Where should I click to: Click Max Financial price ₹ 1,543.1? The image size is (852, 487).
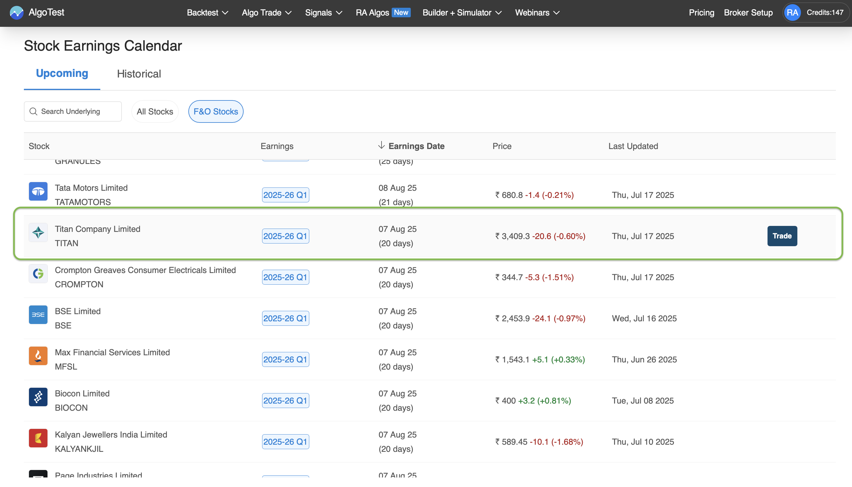pyautogui.click(x=512, y=359)
